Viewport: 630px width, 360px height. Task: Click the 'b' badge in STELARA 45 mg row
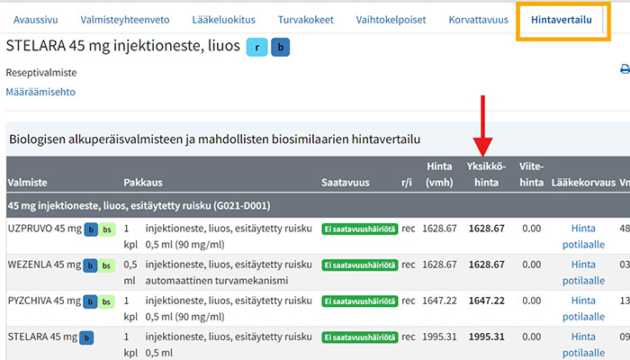click(x=86, y=337)
